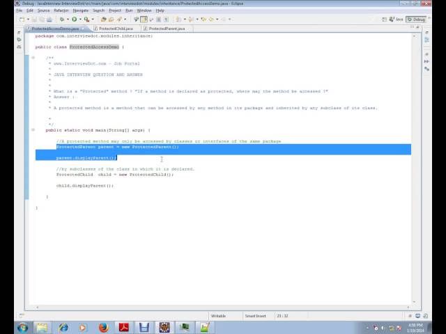Click the Open Type toolbar icon
Viewport: 446px width, 334px height.
point(111,19)
